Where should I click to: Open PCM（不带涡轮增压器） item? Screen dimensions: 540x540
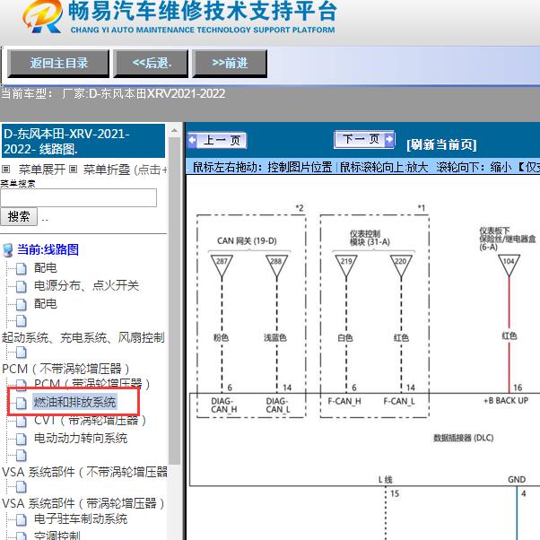(x=65, y=369)
